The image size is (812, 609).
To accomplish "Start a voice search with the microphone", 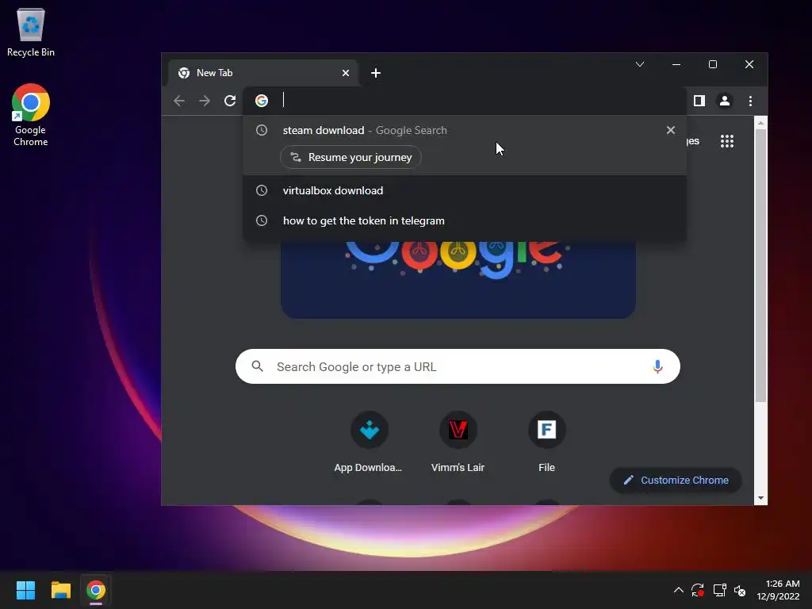I will 657,366.
